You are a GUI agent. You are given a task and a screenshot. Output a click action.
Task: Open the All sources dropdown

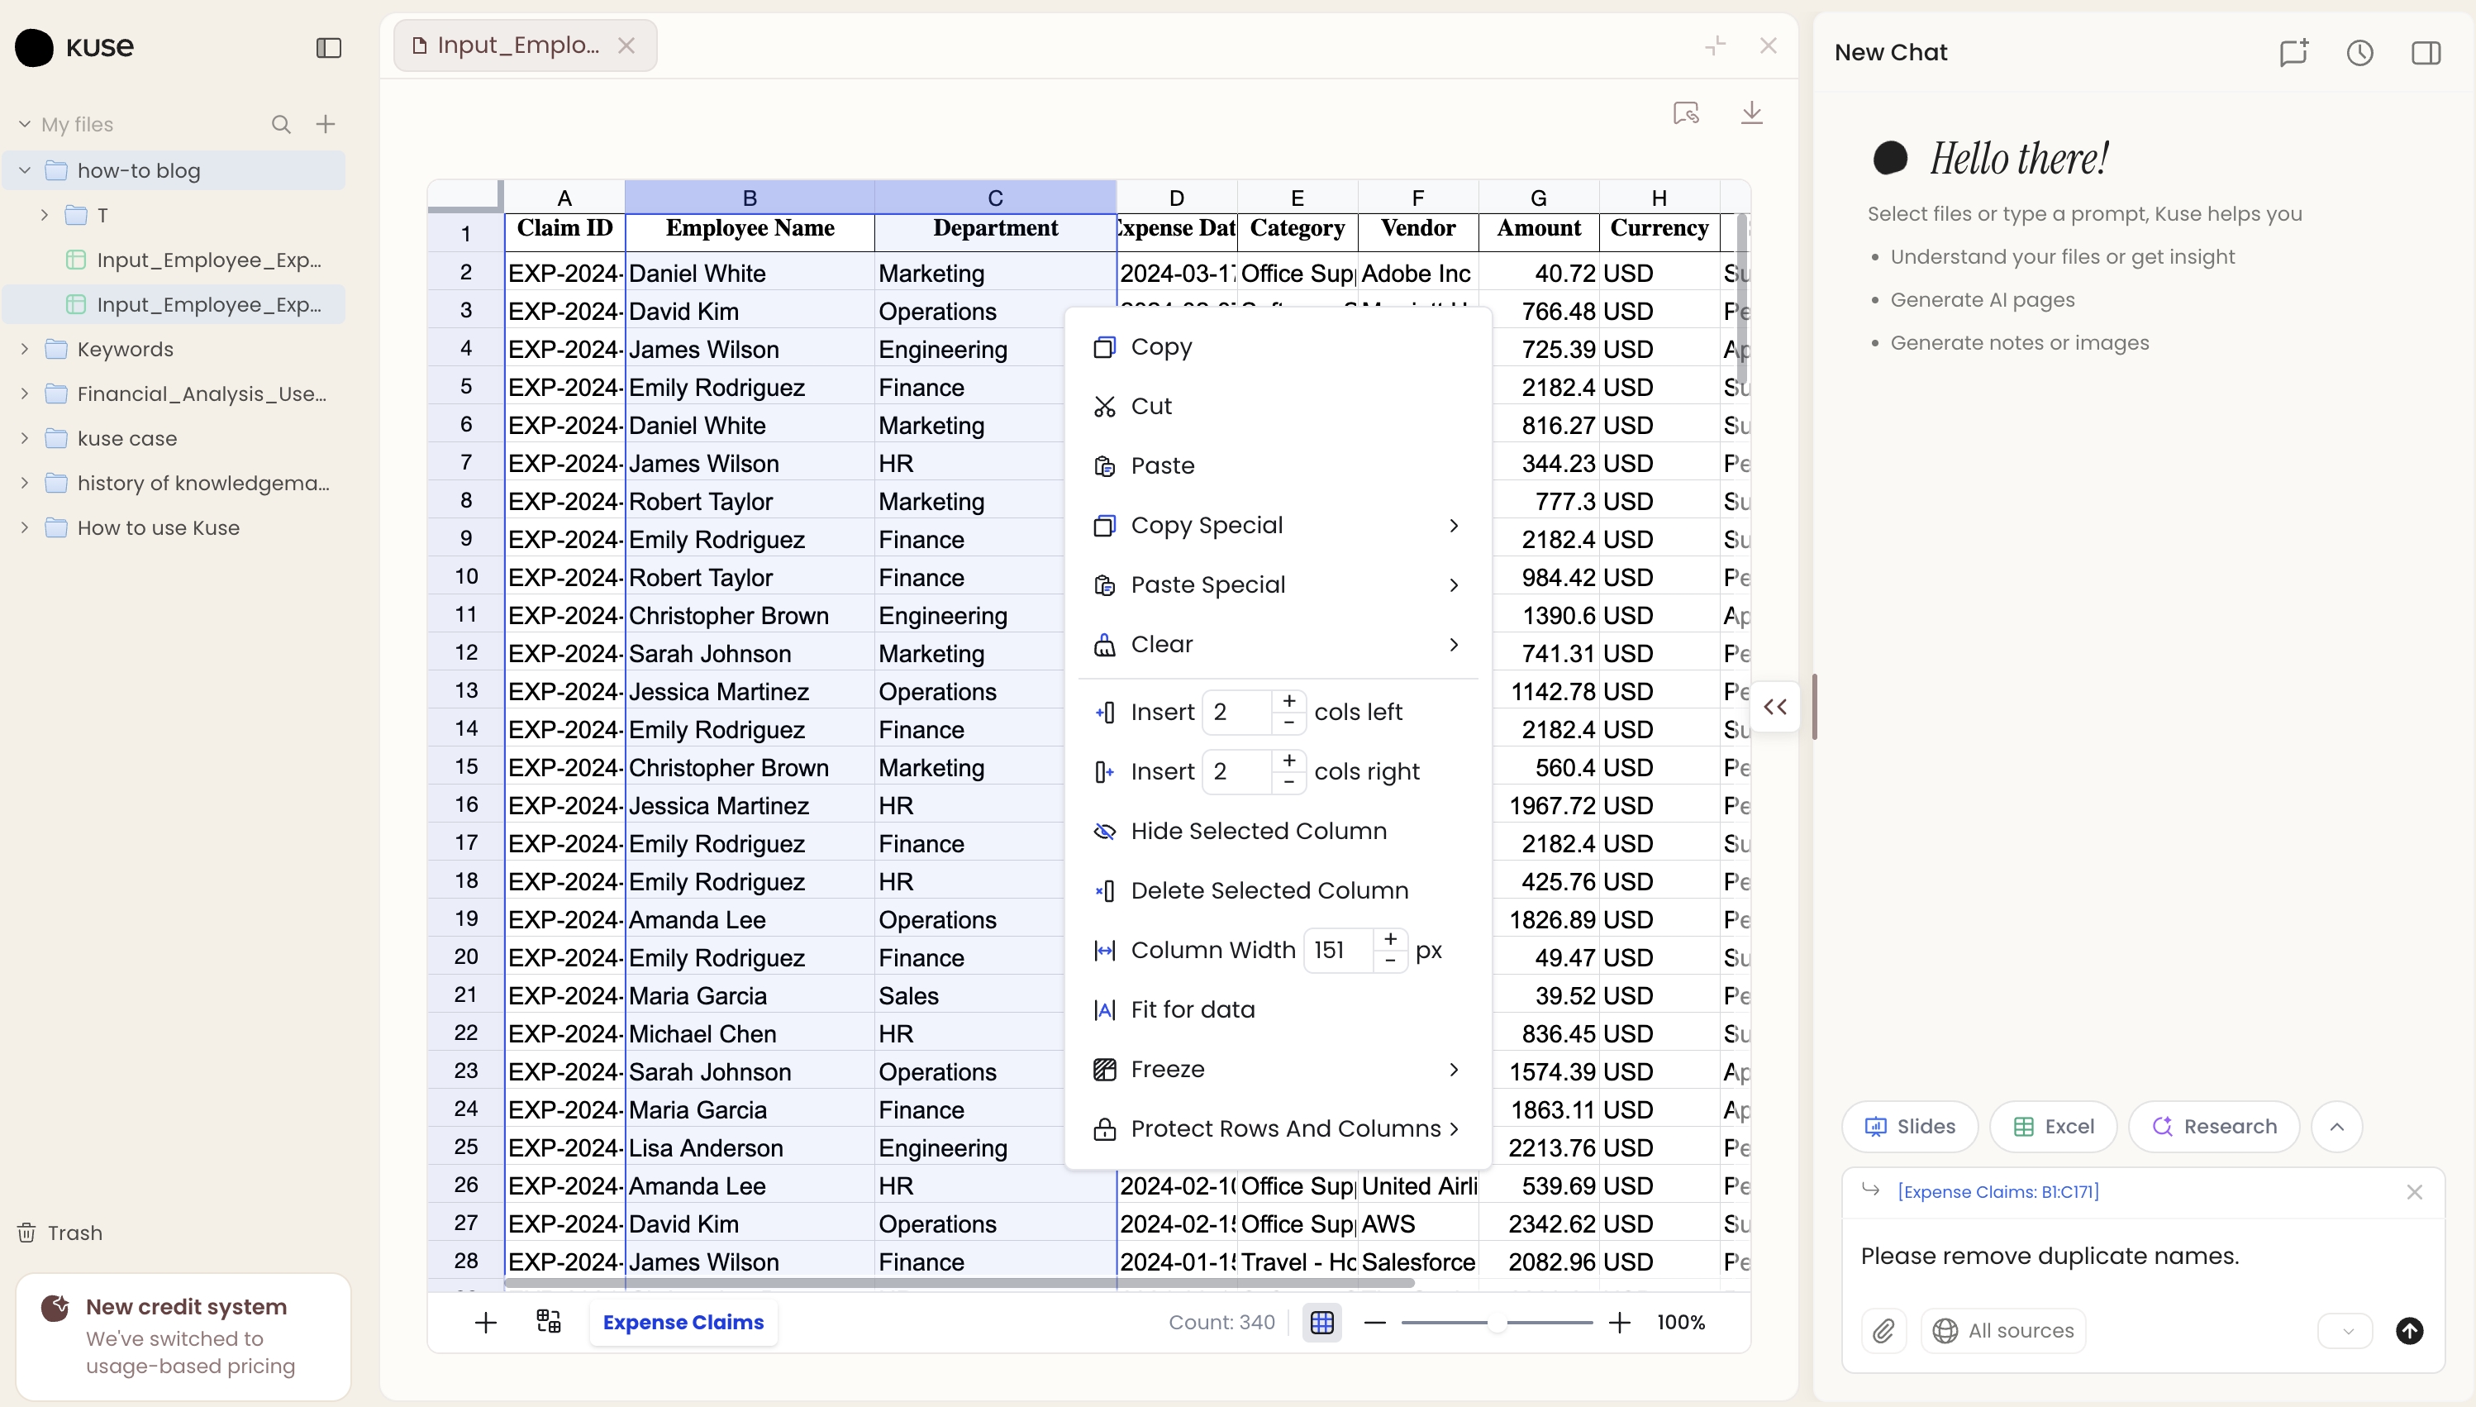[x=2003, y=1331]
